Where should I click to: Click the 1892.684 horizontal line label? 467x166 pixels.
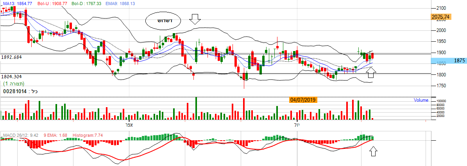pos(11,57)
